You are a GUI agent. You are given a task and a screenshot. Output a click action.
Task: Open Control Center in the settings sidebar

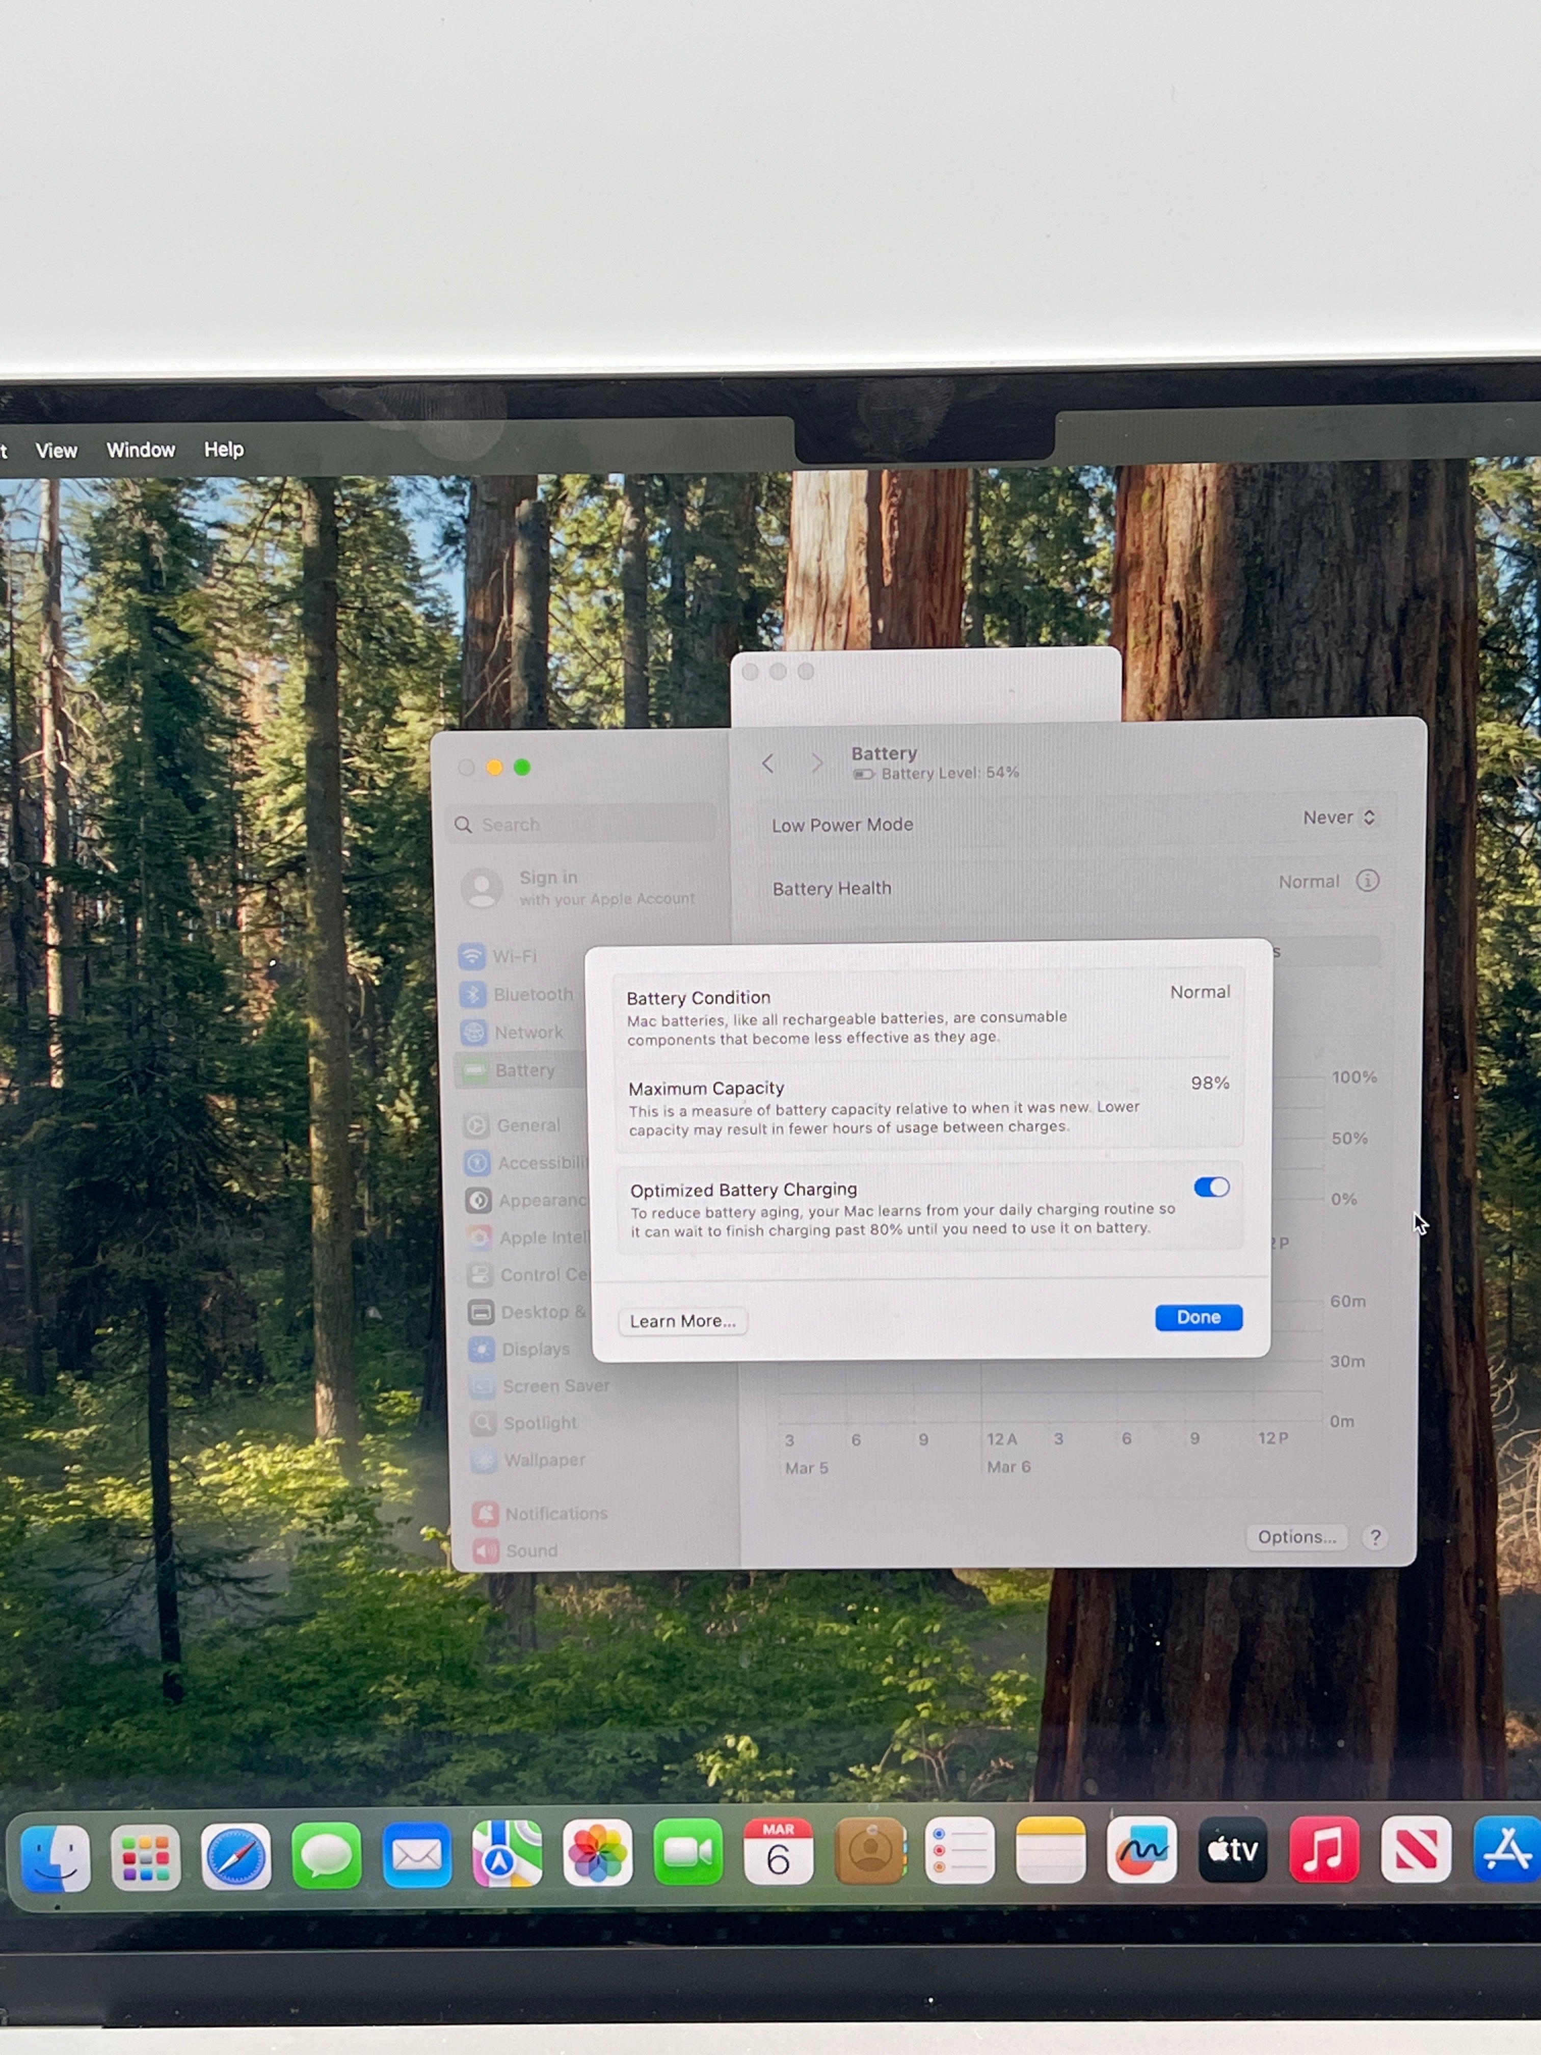click(x=528, y=1275)
